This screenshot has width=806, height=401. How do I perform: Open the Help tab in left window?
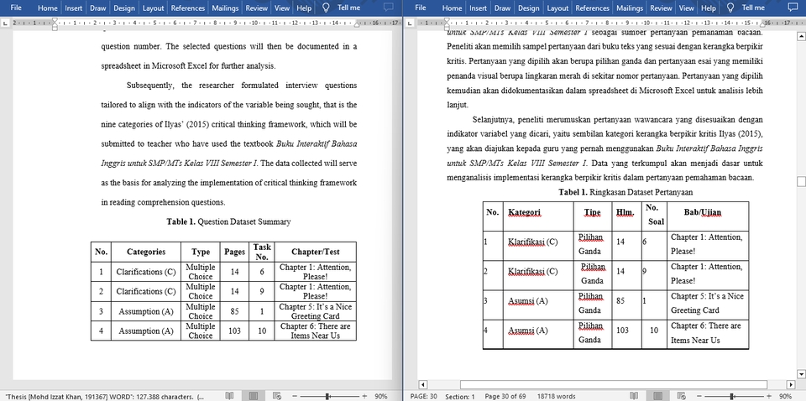coord(304,8)
